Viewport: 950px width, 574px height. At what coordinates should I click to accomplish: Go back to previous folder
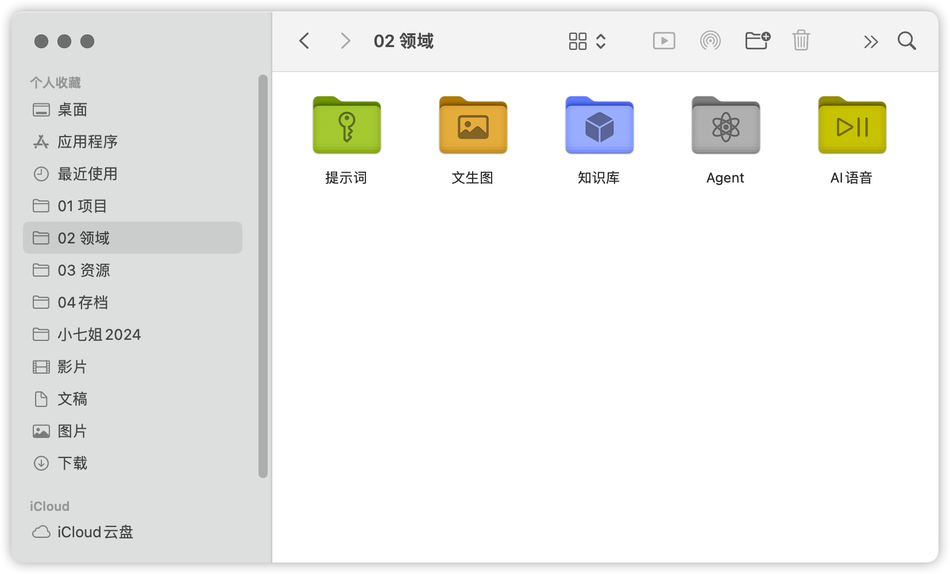304,41
